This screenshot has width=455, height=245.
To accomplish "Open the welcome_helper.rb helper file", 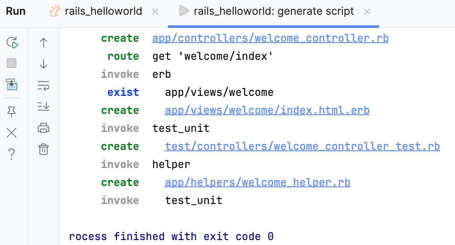I will [257, 182].
